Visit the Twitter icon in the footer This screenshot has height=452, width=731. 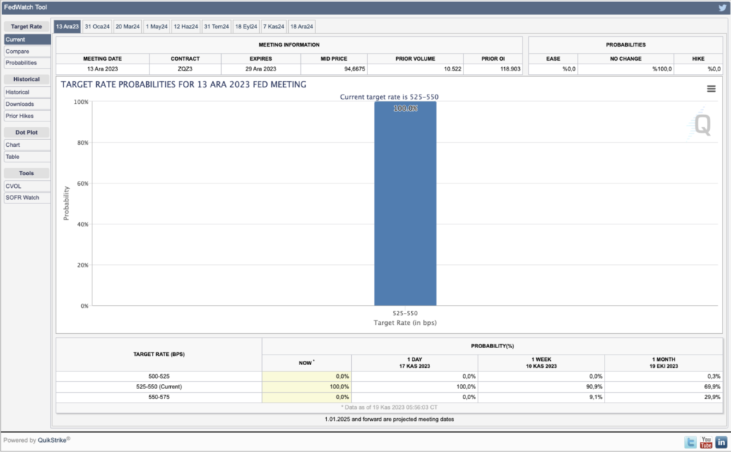691,441
